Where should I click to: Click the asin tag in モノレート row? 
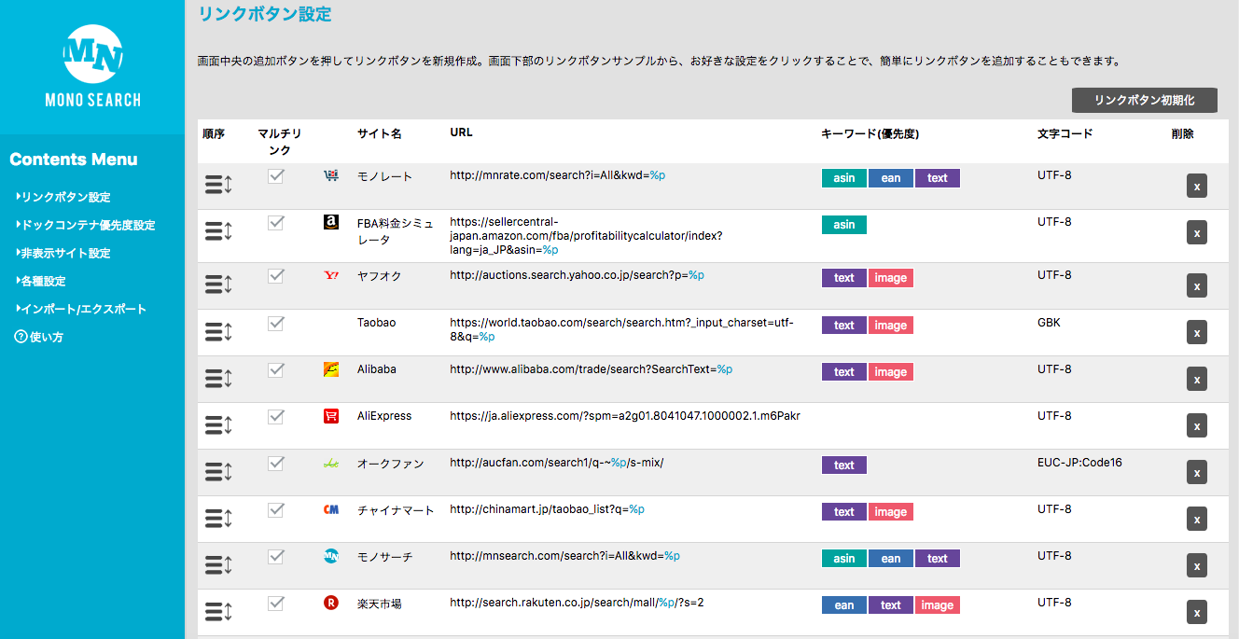pyautogui.click(x=844, y=178)
